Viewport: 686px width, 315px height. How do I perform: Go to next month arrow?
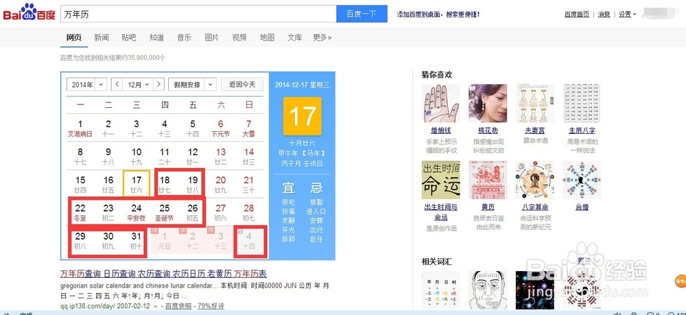click(x=159, y=84)
